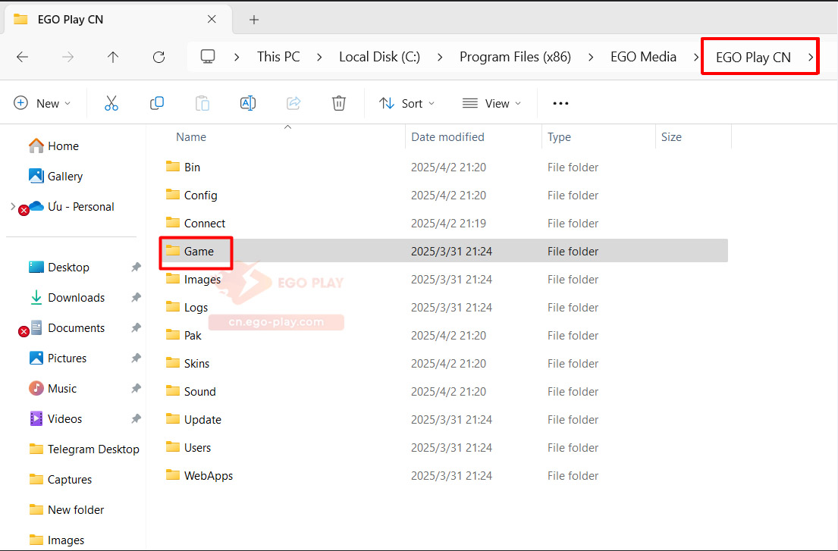Image resolution: width=838 pixels, height=551 pixels.
Task: Click the Update folder icon
Action: [173, 418]
